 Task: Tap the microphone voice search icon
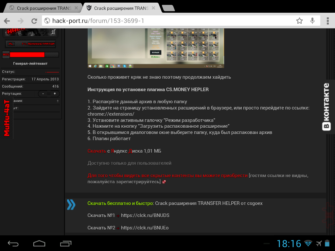coord(312,21)
